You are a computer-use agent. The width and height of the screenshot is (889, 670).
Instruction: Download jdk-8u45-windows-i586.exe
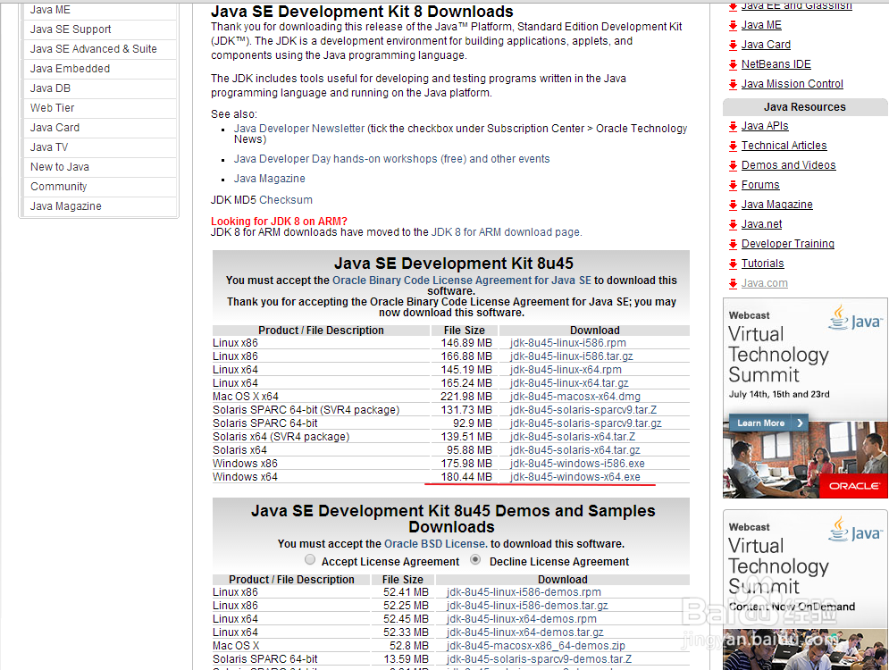577,464
